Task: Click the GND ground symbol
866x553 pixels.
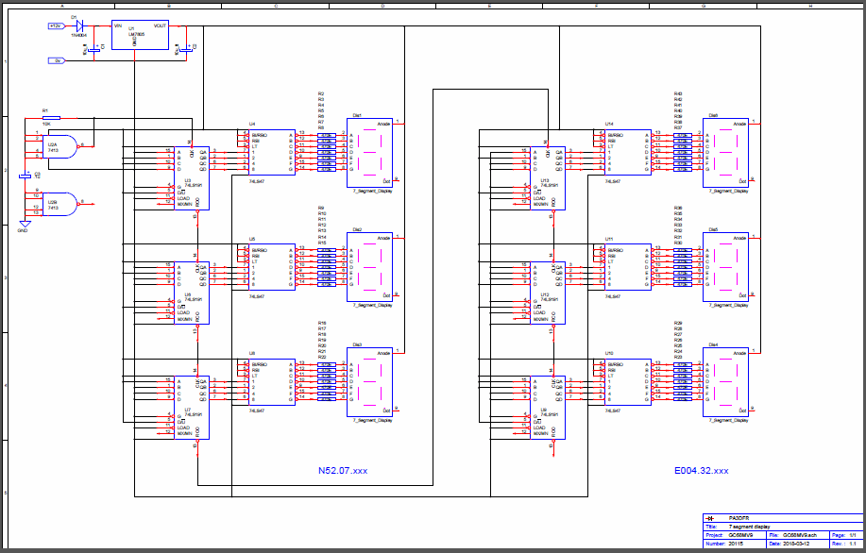Action: 24,225
